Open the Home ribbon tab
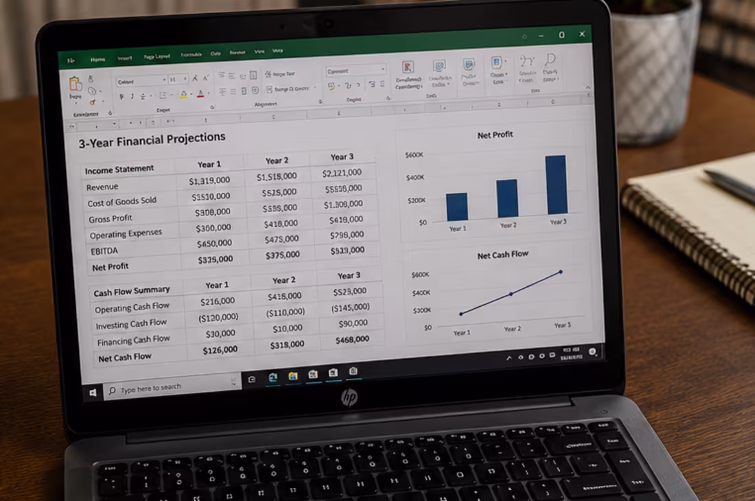The width and height of the screenshot is (755, 501). pyautogui.click(x=97, y=59)
